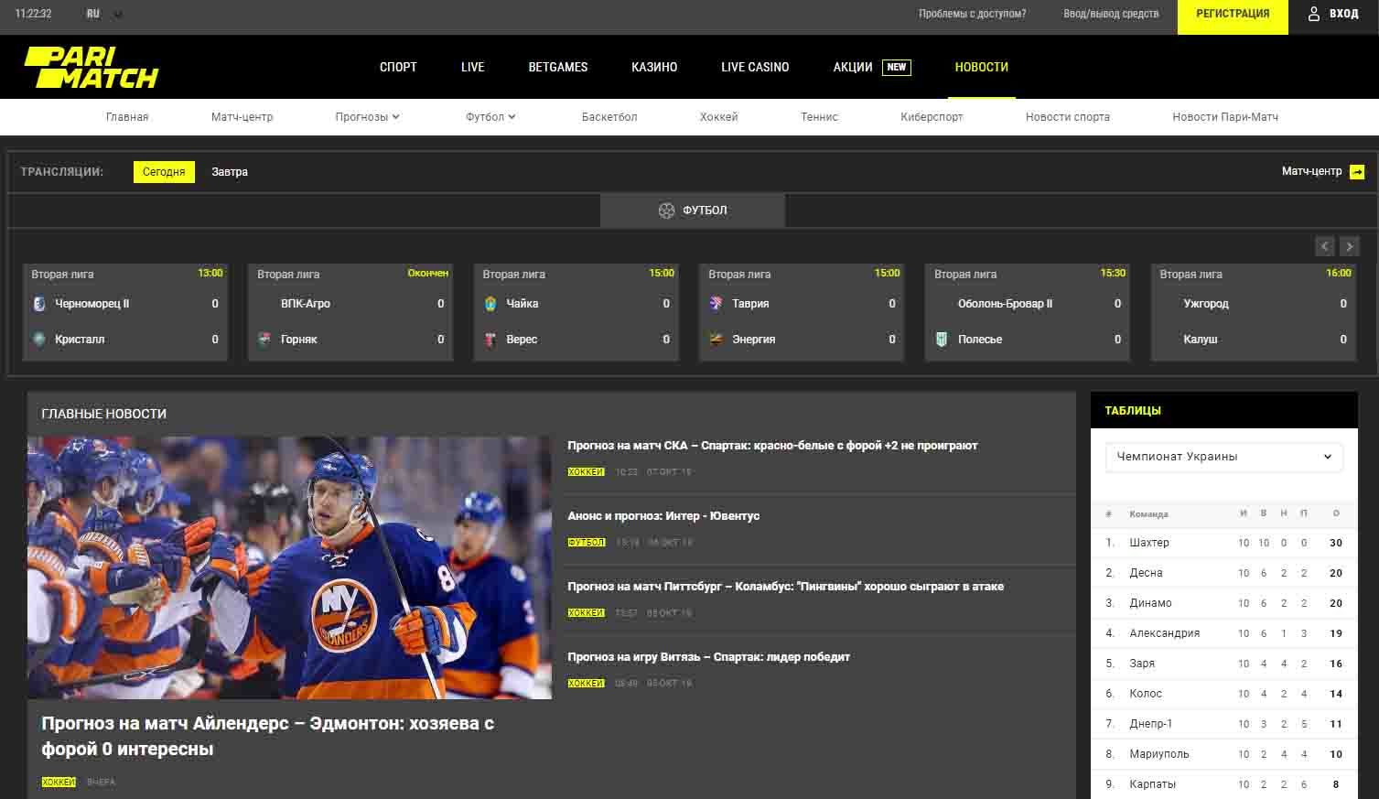This screenshot has width=1379, height=799.
Task: Click the yellow Матч-центр arrow icon
Action: [1357, 172]
